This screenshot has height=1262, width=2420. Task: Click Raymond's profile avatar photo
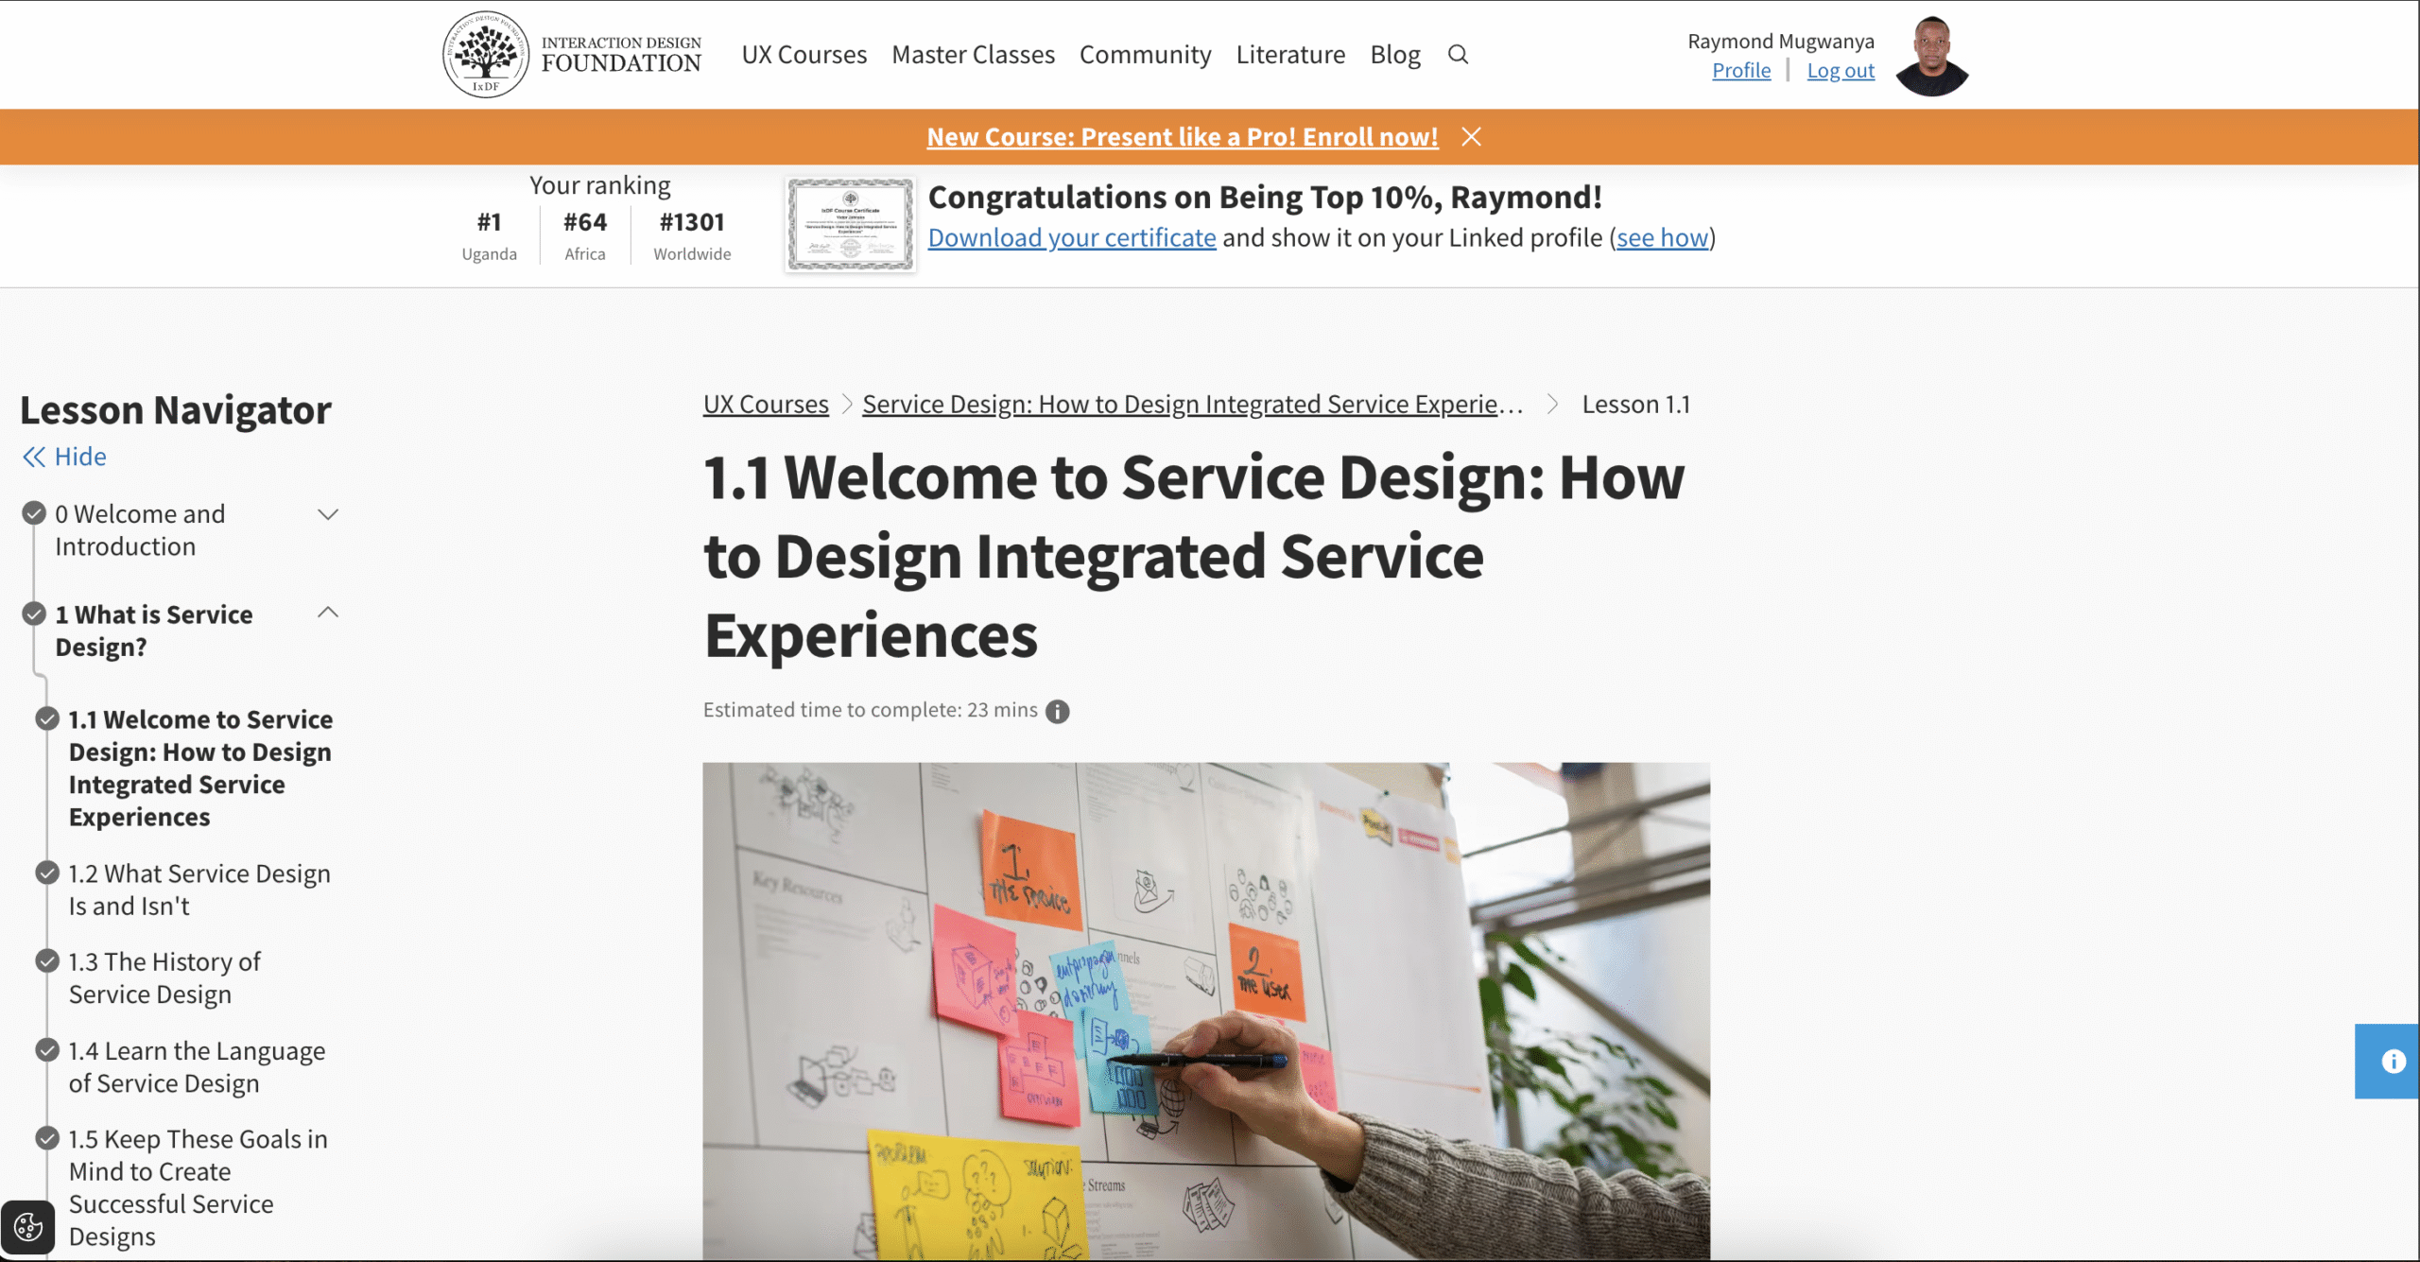pos(1931,56)
